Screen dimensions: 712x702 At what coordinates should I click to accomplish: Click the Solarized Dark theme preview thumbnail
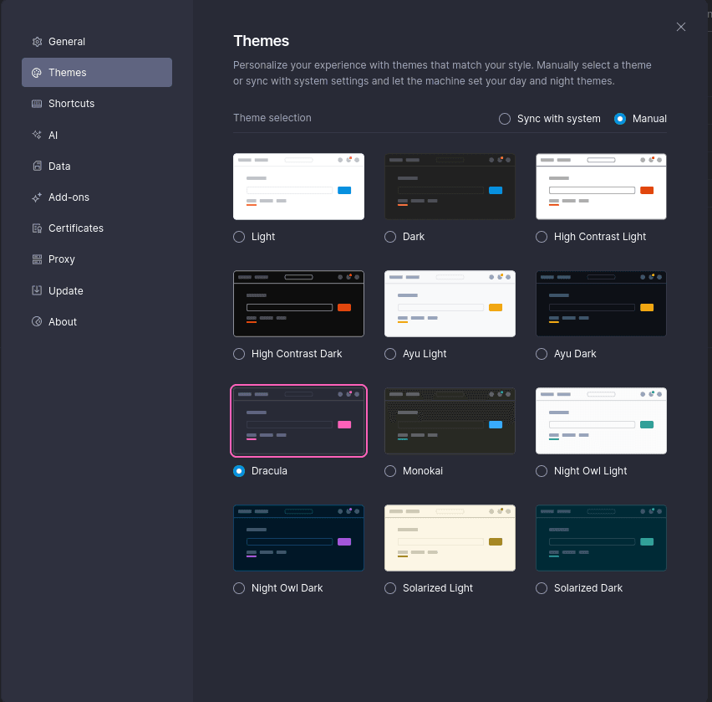[x=601, y=537]
